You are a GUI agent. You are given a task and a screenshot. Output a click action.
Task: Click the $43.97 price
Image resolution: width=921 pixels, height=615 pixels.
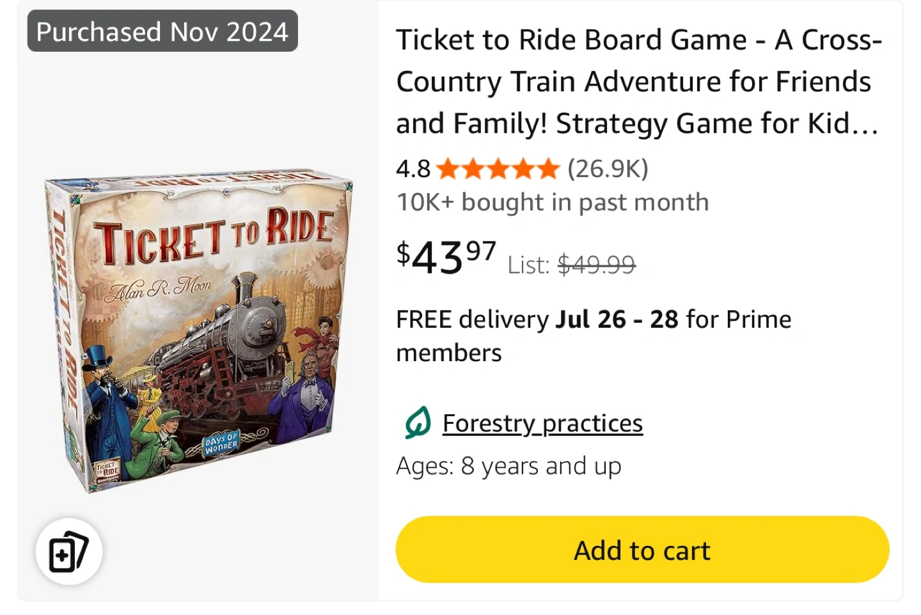pyautogui.click(x=446, y=257)
